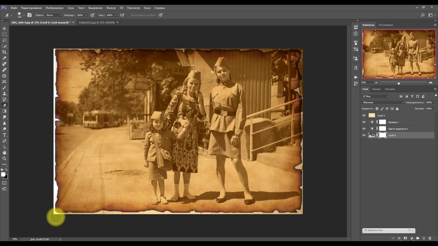This screenshot has width=438, height=246.
Task: Toggle lock transparent pixels
Action: click(x=377, y=109)
